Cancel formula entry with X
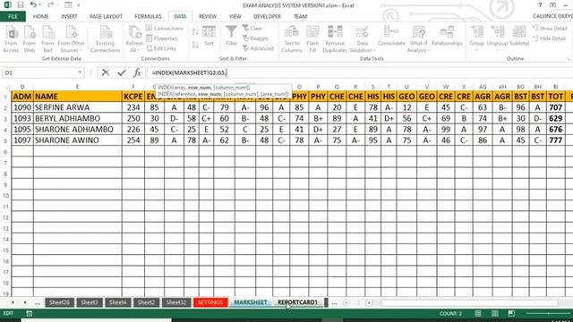 [x=106, y=72]
